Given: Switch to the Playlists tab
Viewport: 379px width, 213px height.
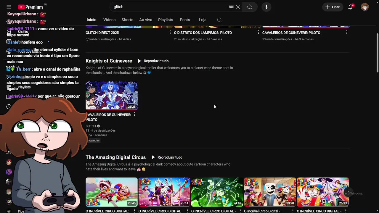Looking at the screenshot, I should coord(166,20).
